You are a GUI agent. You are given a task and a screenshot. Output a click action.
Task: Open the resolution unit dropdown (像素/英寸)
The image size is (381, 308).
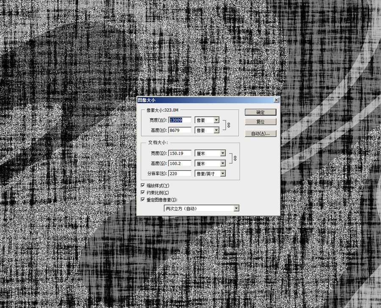tap(210, 173)
